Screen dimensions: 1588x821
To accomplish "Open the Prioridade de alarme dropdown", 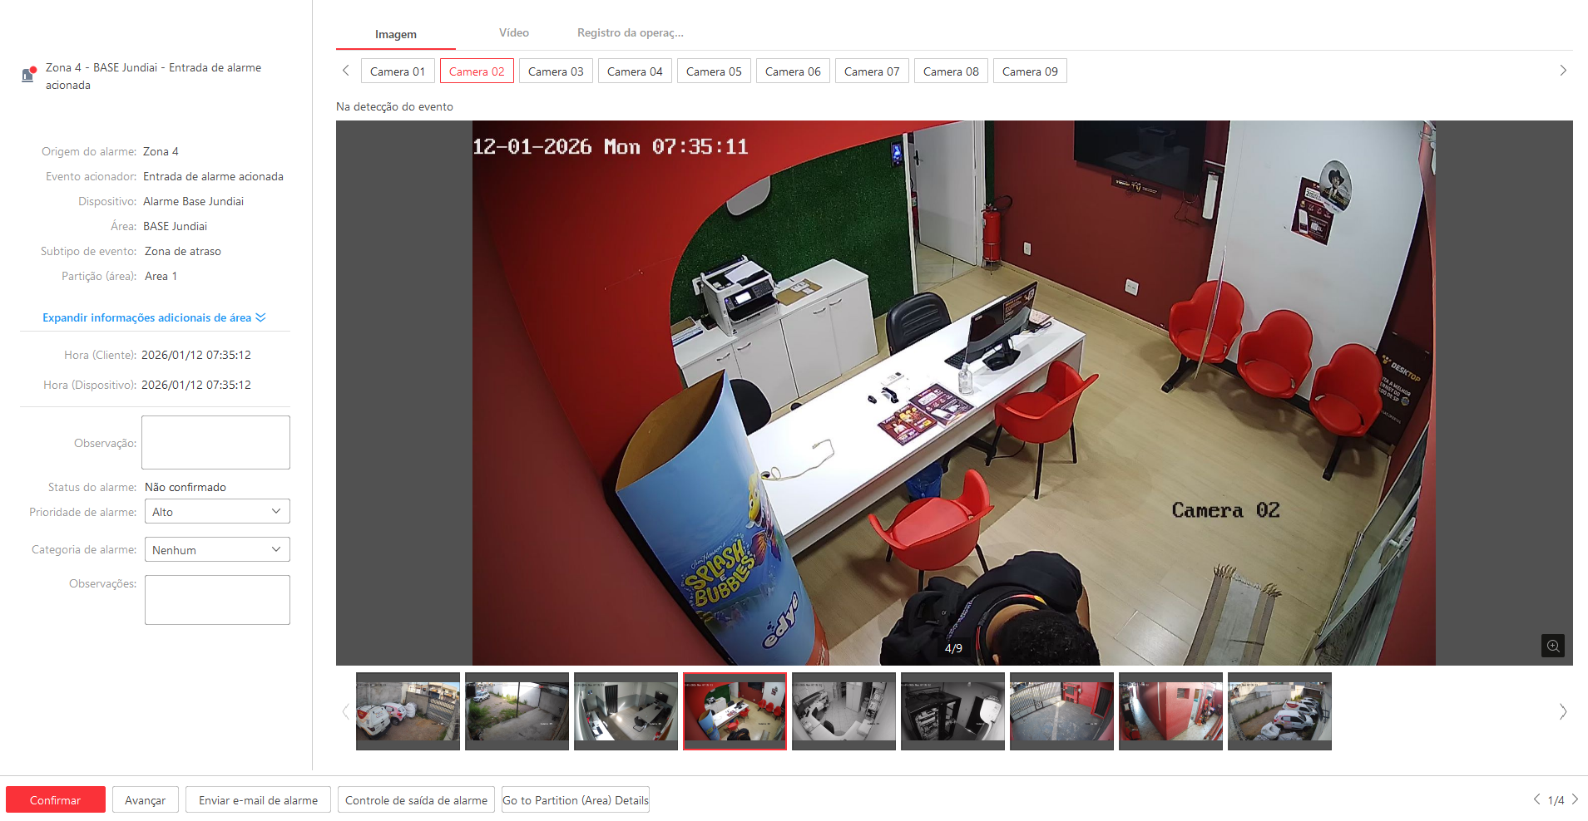I will 217,512.
